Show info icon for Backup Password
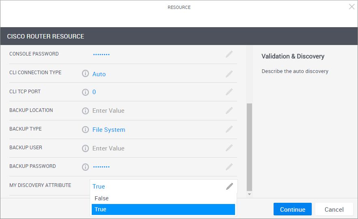This screenshot has height=219, width=358. 85,167
